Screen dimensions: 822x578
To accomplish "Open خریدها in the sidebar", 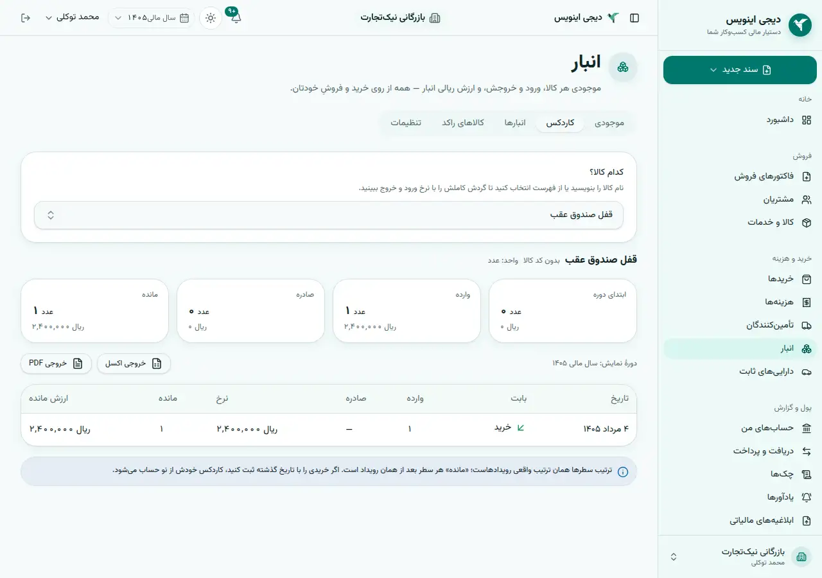I will pyautogui.click(x=740, y=279).
